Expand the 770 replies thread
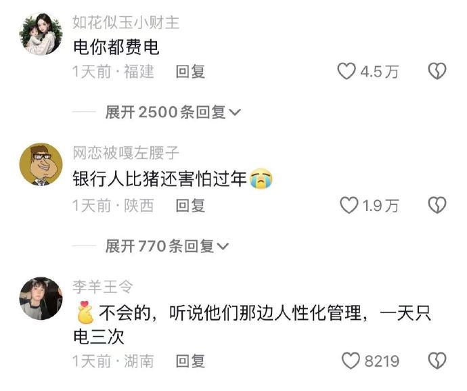This screenshot has height=391, width=467. click(x=166, y=246)
